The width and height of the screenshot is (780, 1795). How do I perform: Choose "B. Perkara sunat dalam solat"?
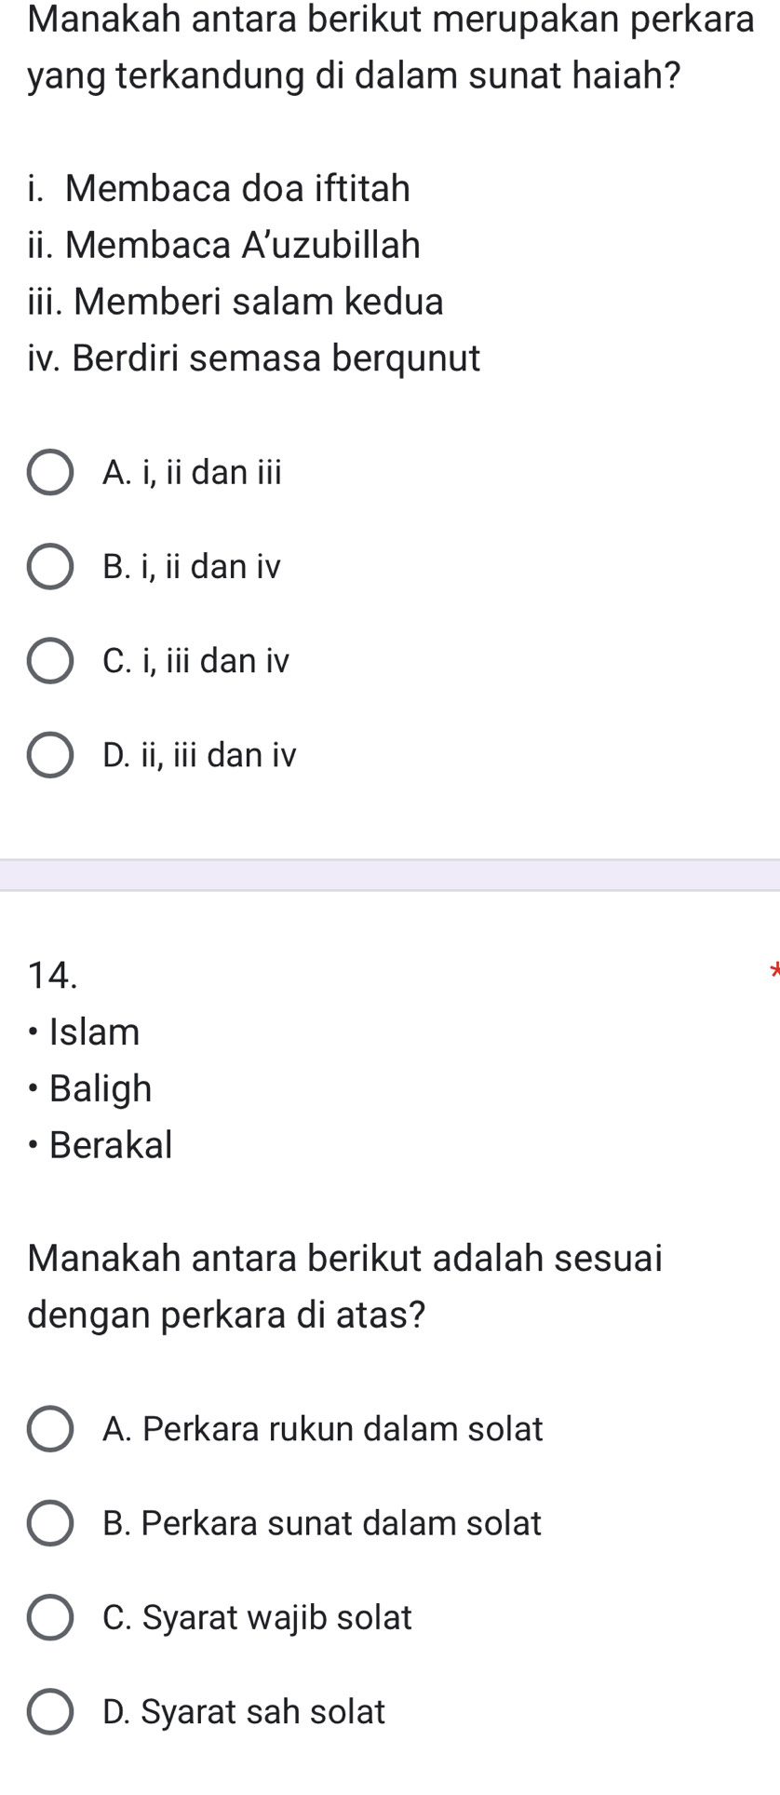pyautogui.click(x=50, y=1523)
